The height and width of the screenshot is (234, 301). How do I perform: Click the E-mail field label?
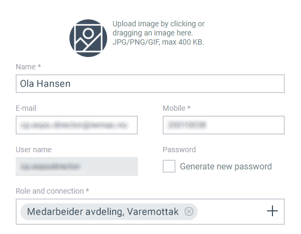point(26,108)
